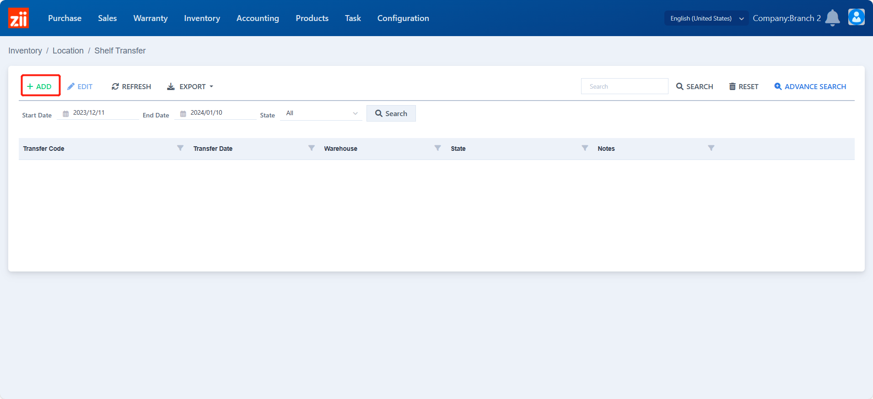Screen dimensions: 873x399
Task: Click the Start Date calendar icon
Action: click(66, 113)
